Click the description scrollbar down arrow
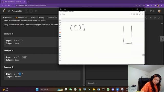This screenshot has width=164, height=92. (84, 85)
